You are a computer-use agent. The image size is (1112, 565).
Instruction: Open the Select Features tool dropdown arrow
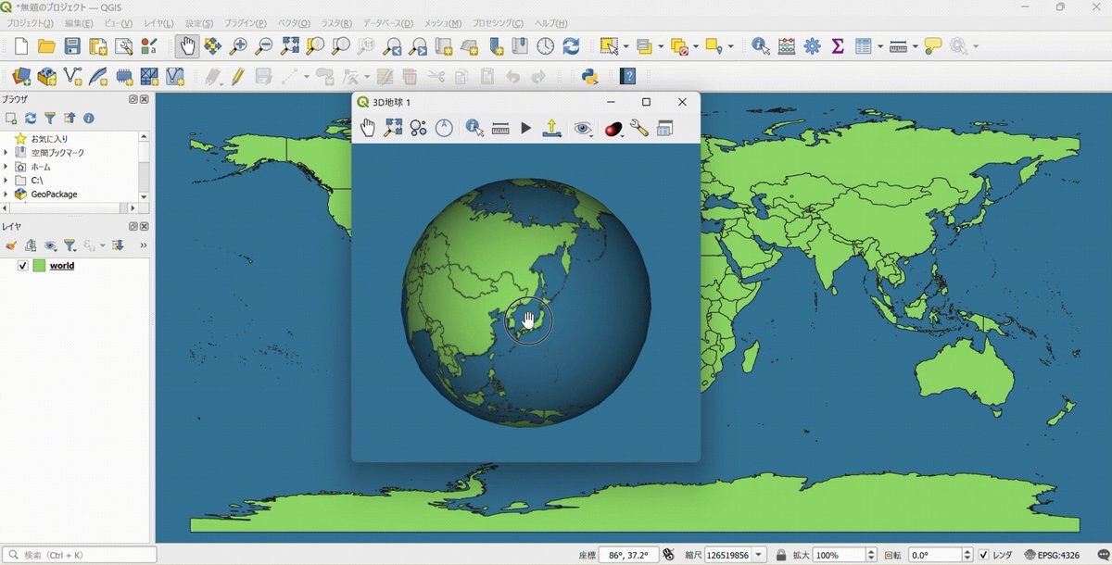coord(626,46)
